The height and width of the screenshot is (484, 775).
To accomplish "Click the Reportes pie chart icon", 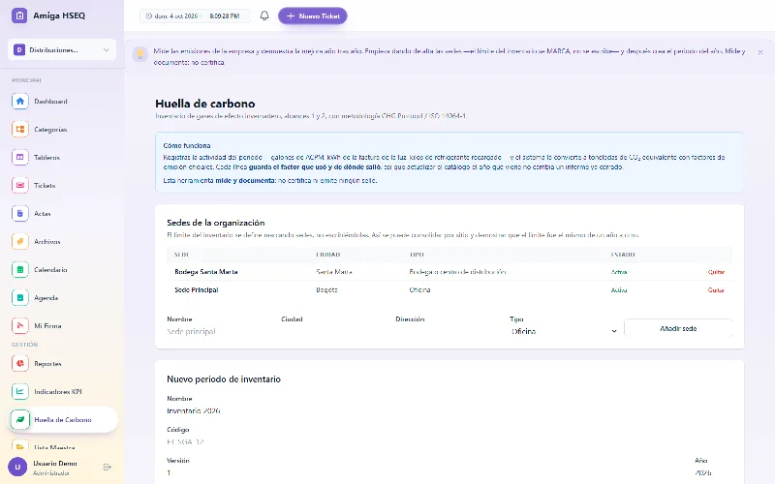I will [19, 364].
